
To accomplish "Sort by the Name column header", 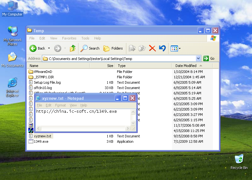I will coord(58,66).
